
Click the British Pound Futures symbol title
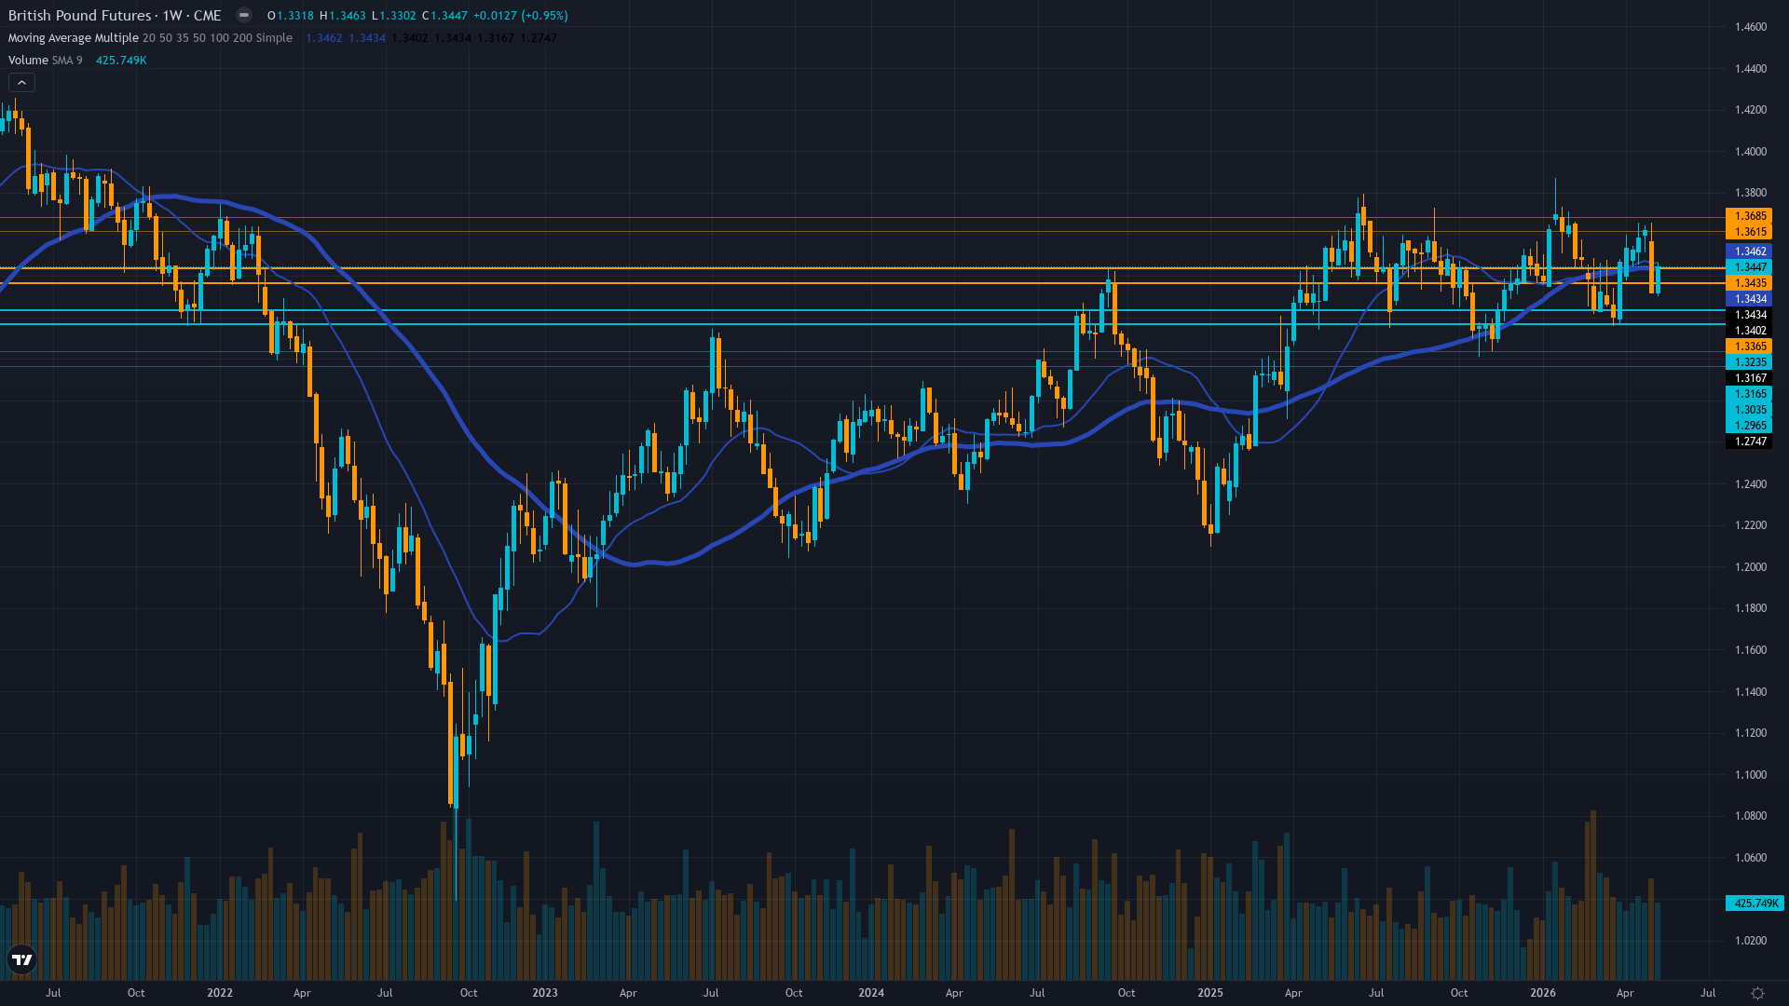(115, 16)
